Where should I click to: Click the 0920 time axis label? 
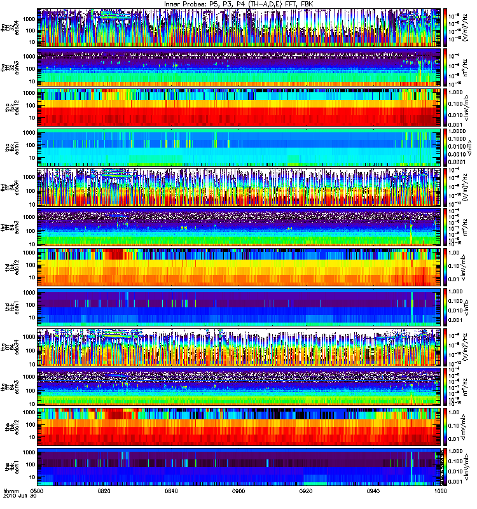pos(306,491)
